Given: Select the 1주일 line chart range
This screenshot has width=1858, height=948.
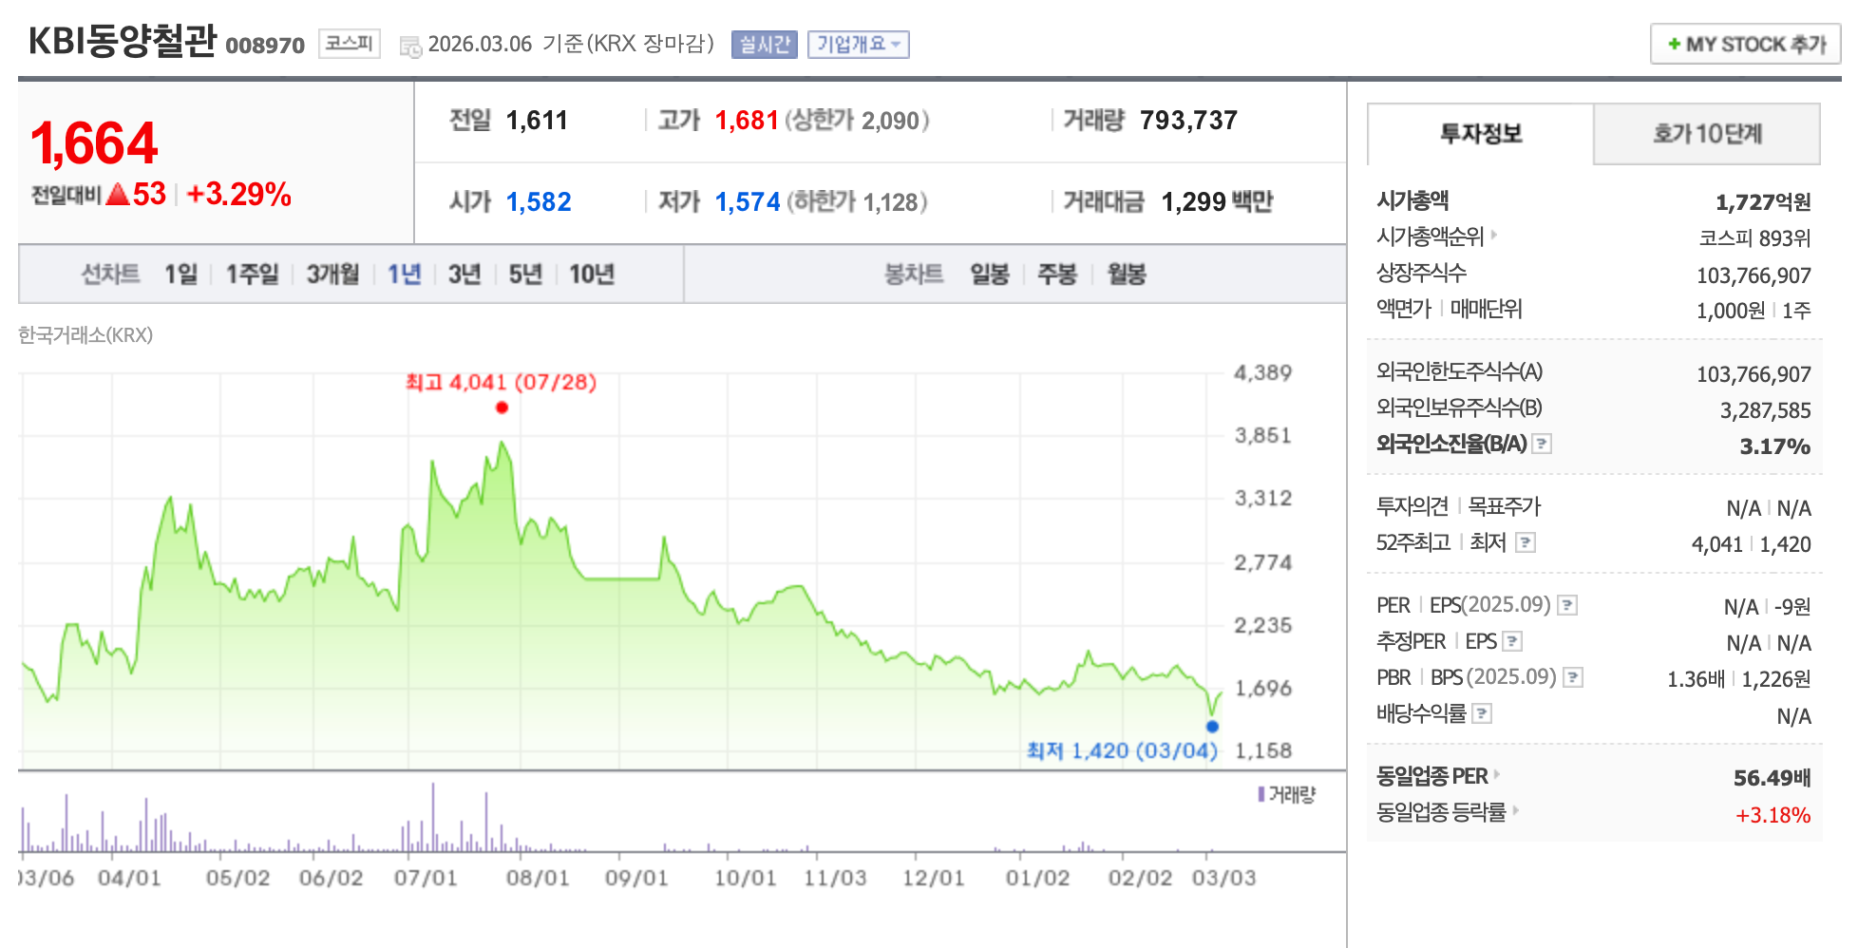Looking at the screenshot, I should click(x=252, y=275).
